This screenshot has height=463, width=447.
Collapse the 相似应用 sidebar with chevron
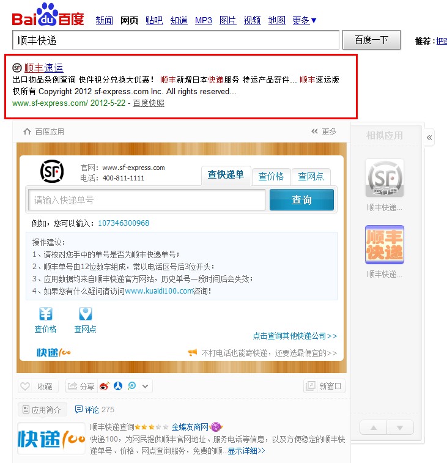click(x=429, y=137)
